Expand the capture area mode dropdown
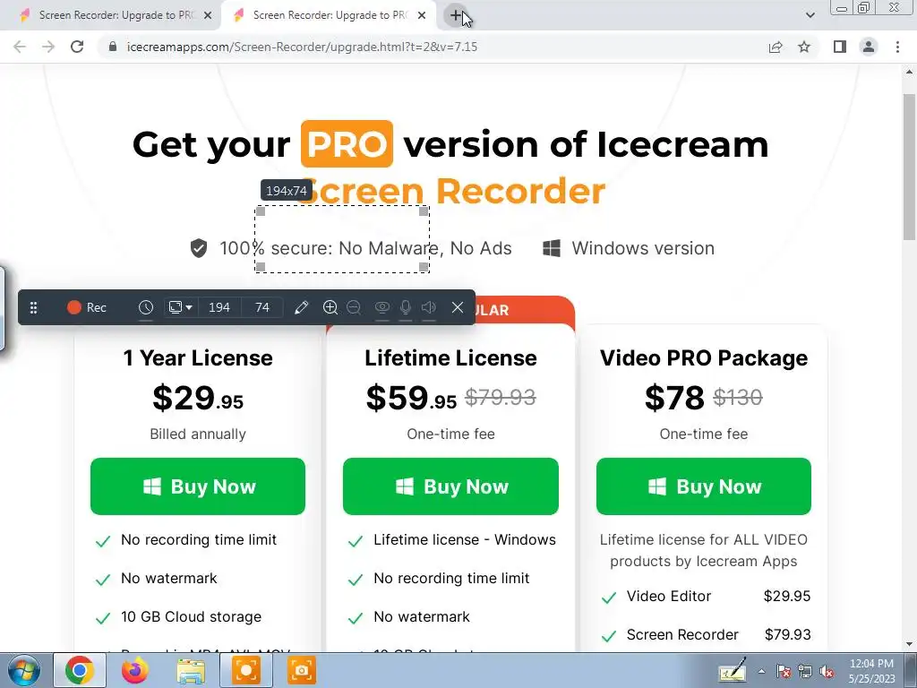 click(x=180, y=307)
